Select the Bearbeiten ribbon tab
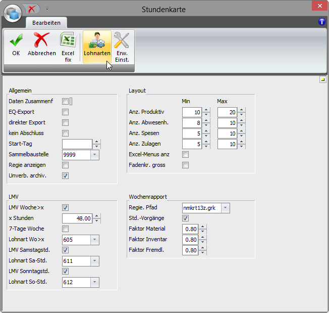Screen dimensions: 329x313 [46, 23]
